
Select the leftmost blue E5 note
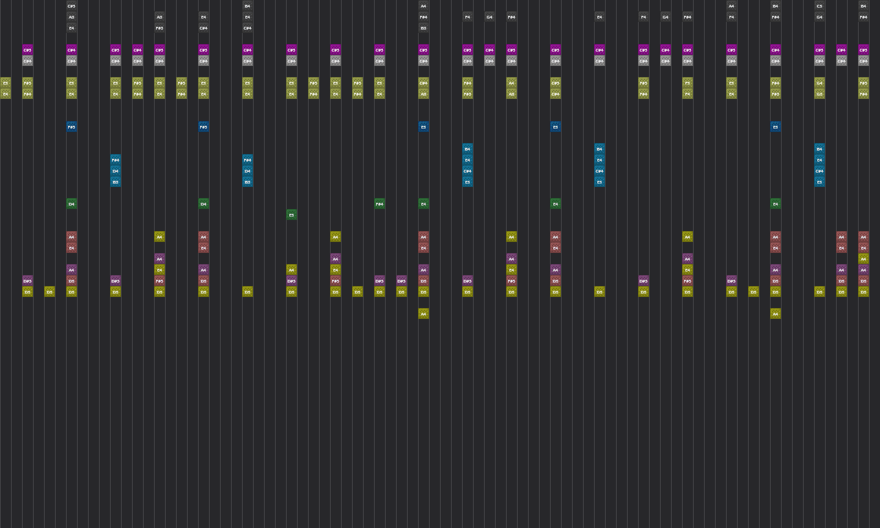coord(423,126)
